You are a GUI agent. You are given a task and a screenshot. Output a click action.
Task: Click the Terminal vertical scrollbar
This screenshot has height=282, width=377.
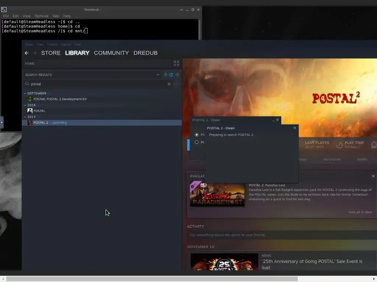click(x=199, y=29)
